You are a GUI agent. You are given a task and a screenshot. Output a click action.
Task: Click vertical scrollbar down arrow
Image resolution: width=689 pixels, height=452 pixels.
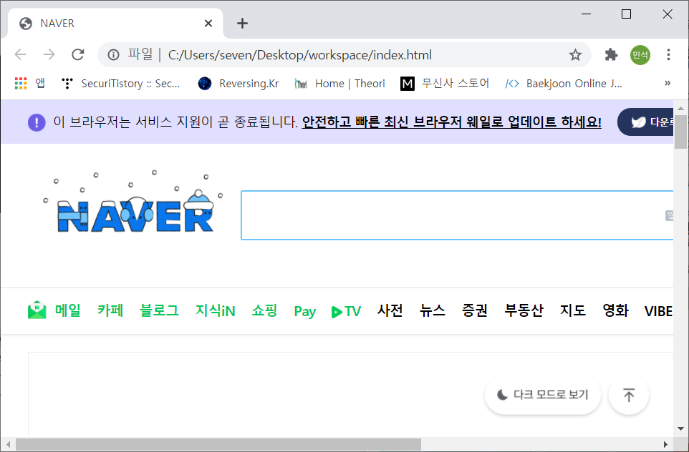coord(680,428)
